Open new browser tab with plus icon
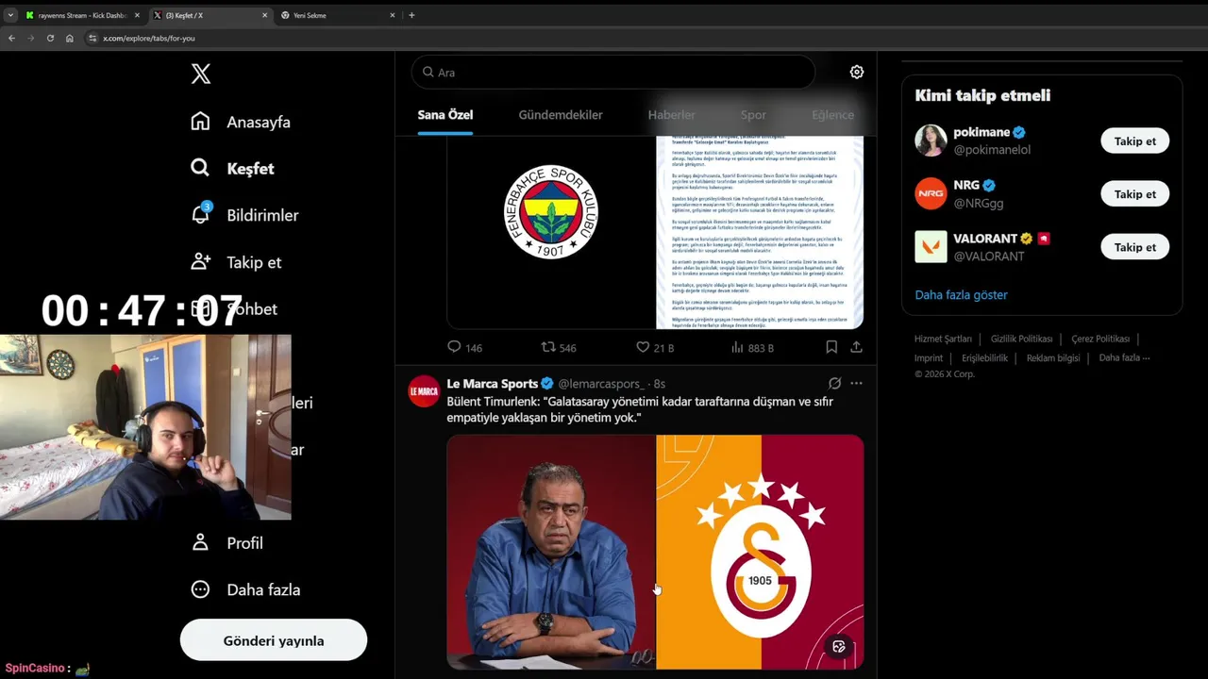The width and height of the screenshot is (1208, 679). [x=411, y=15]
